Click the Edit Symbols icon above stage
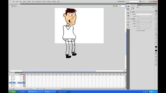 click(x=116, y=6)
